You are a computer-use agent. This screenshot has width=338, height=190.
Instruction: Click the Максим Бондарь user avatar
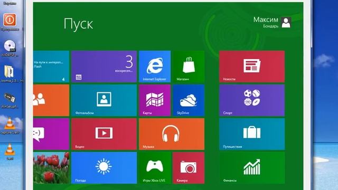point(286,22)
